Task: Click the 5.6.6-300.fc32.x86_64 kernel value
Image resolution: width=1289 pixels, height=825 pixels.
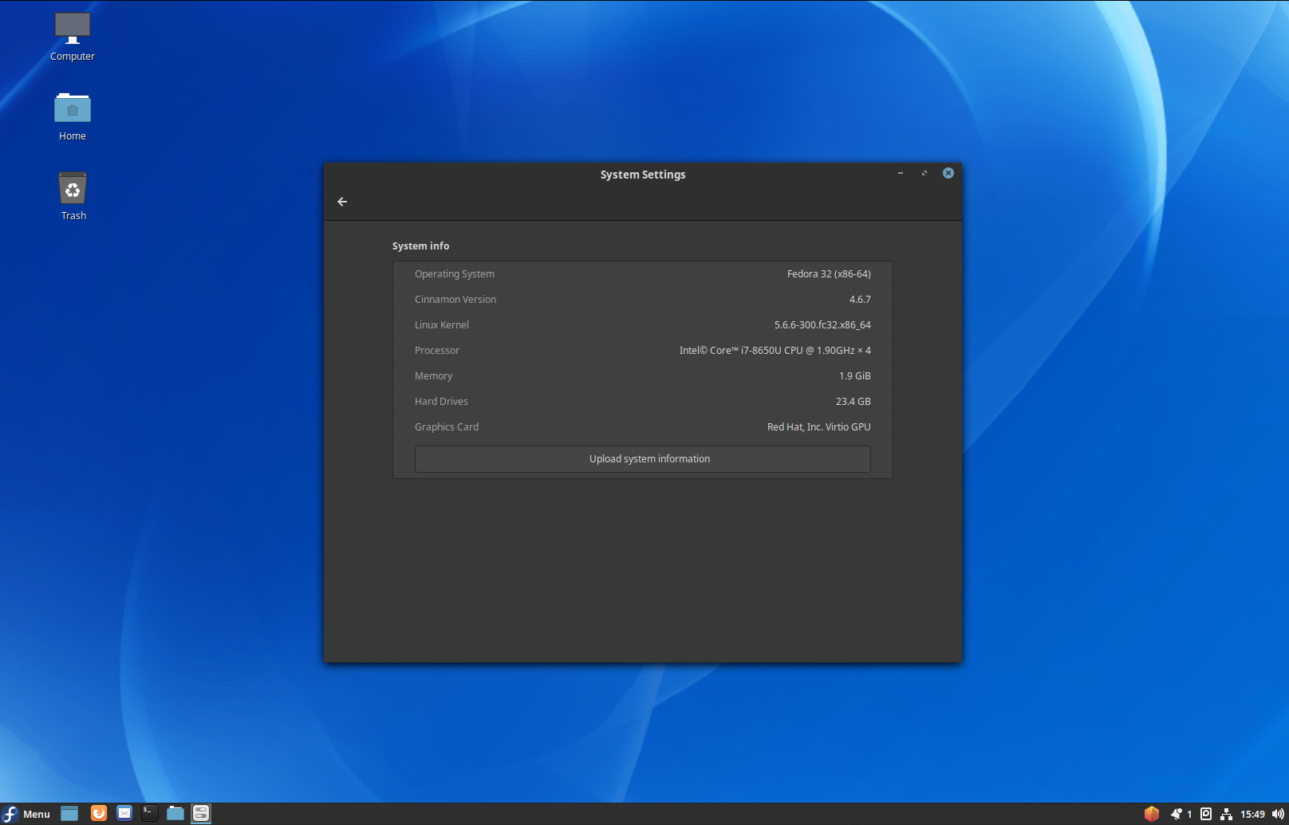Action: [x=822, y=325]
